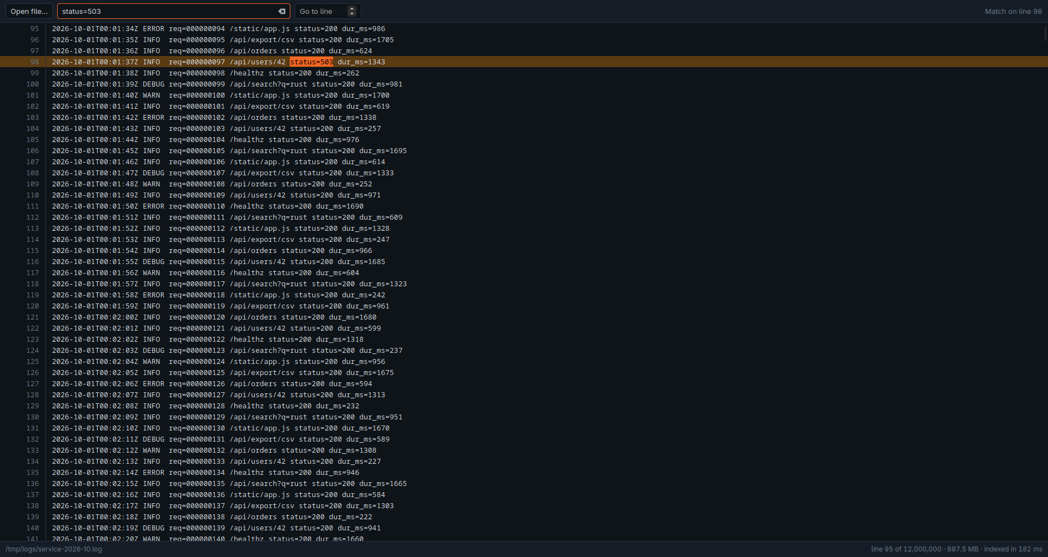Viewport: 1048px width, 557px height.
Task: Select the highlighted status=503 match
Action: [311, 62]
